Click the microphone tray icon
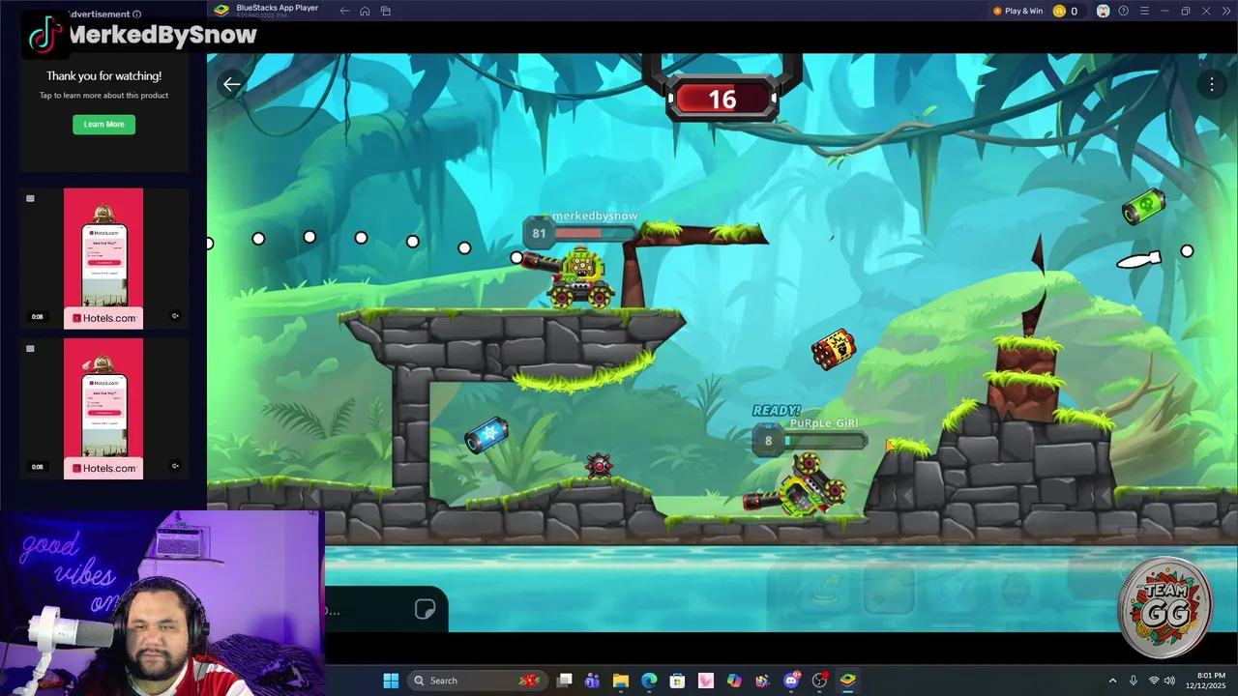The height and width of the screenshot is (696, 1238). click(1134, 681)
